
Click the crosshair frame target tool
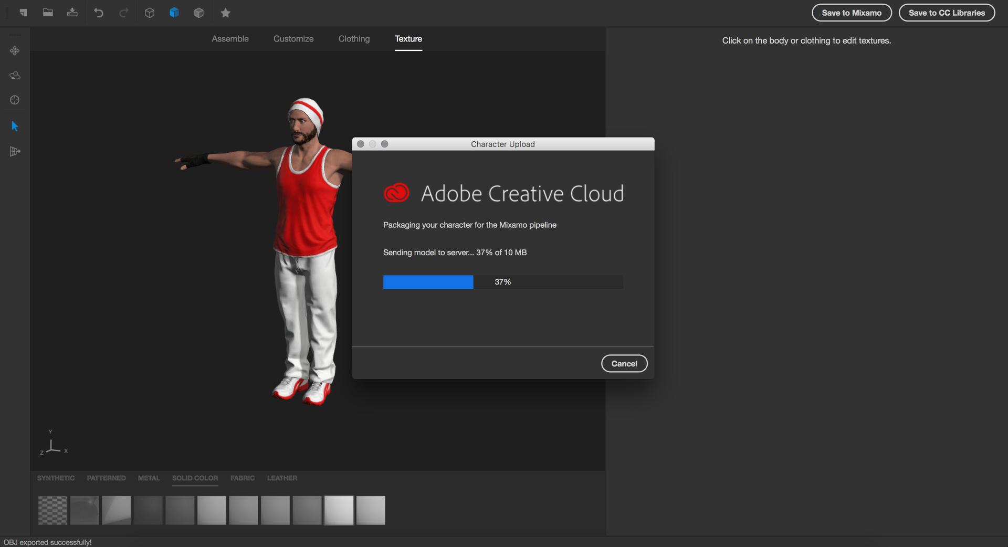click(15, 100)
